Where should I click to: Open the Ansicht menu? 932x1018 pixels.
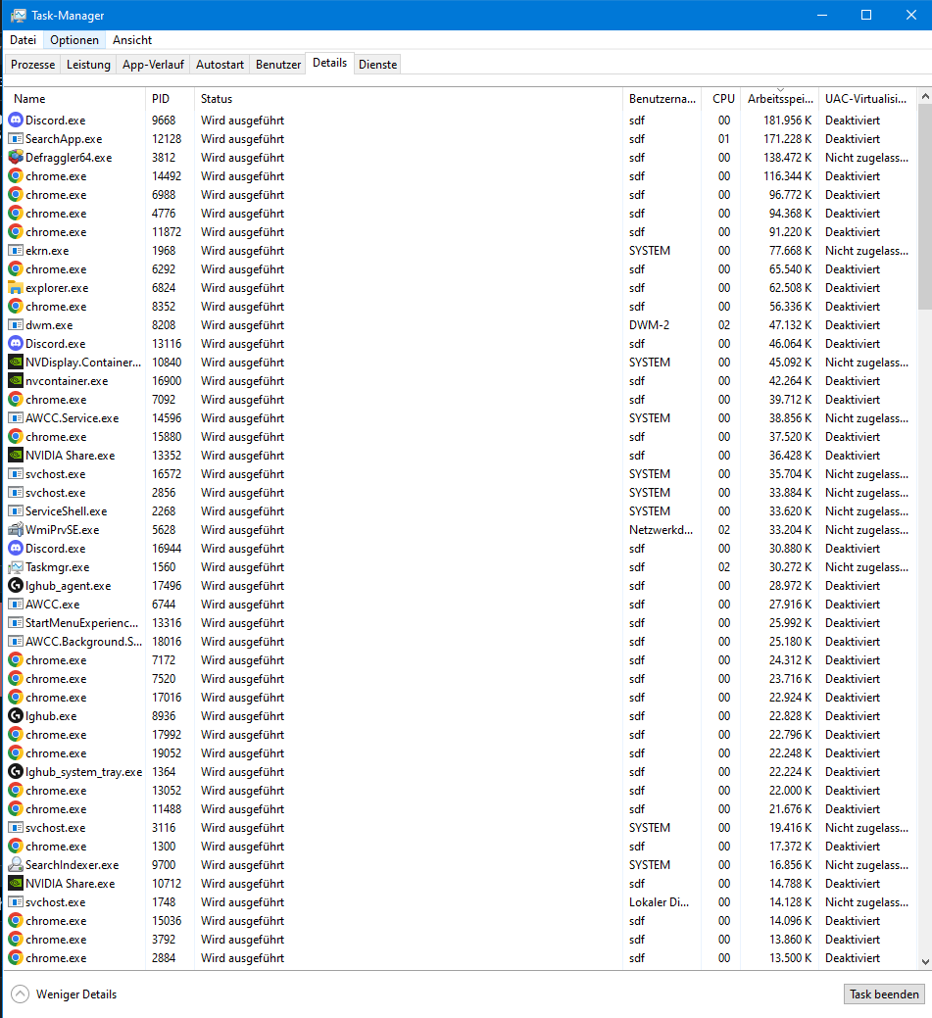[x=132, y=39]
